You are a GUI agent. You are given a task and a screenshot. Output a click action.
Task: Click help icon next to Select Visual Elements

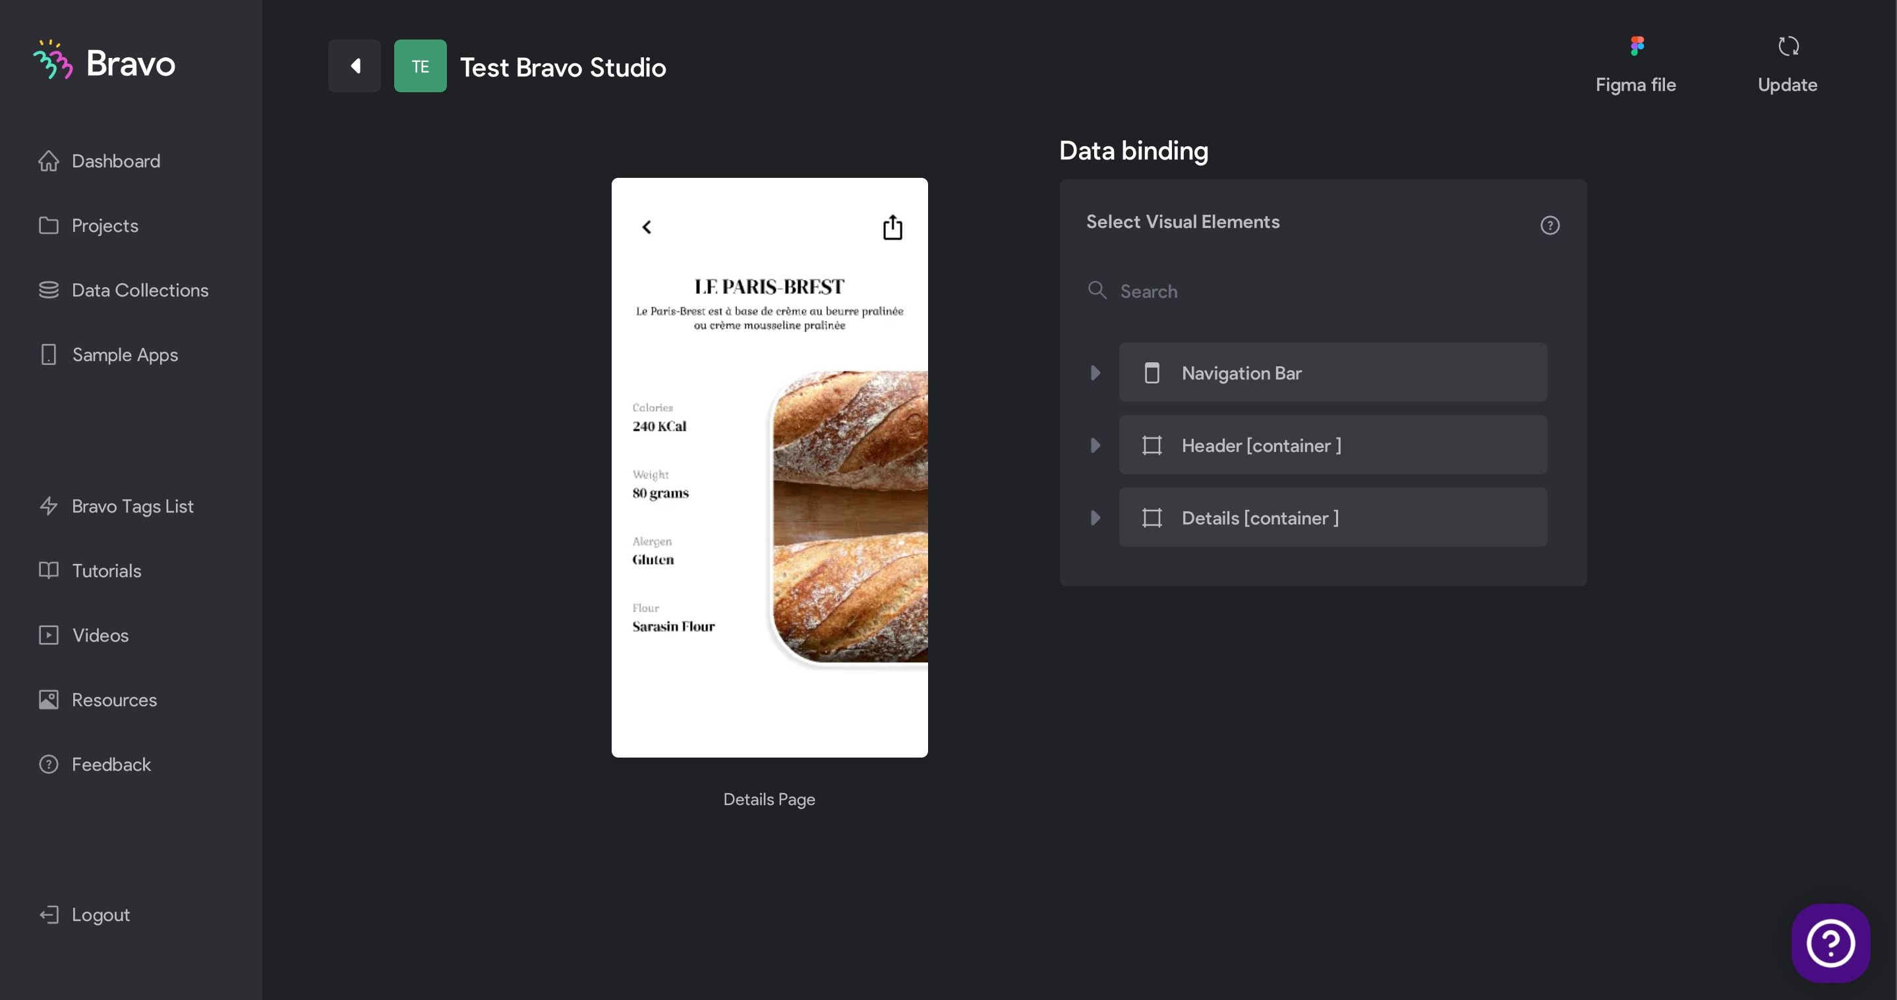click(x=1550, y=225)
